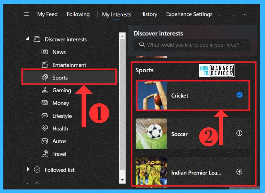
Task: Open the Autos category
Action: [x=59, y=141]
